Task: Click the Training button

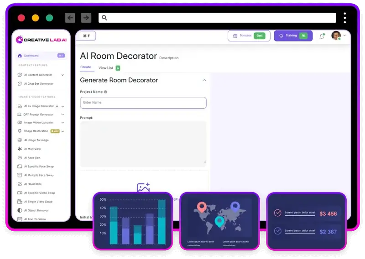Action: click(x=293, y=36)
